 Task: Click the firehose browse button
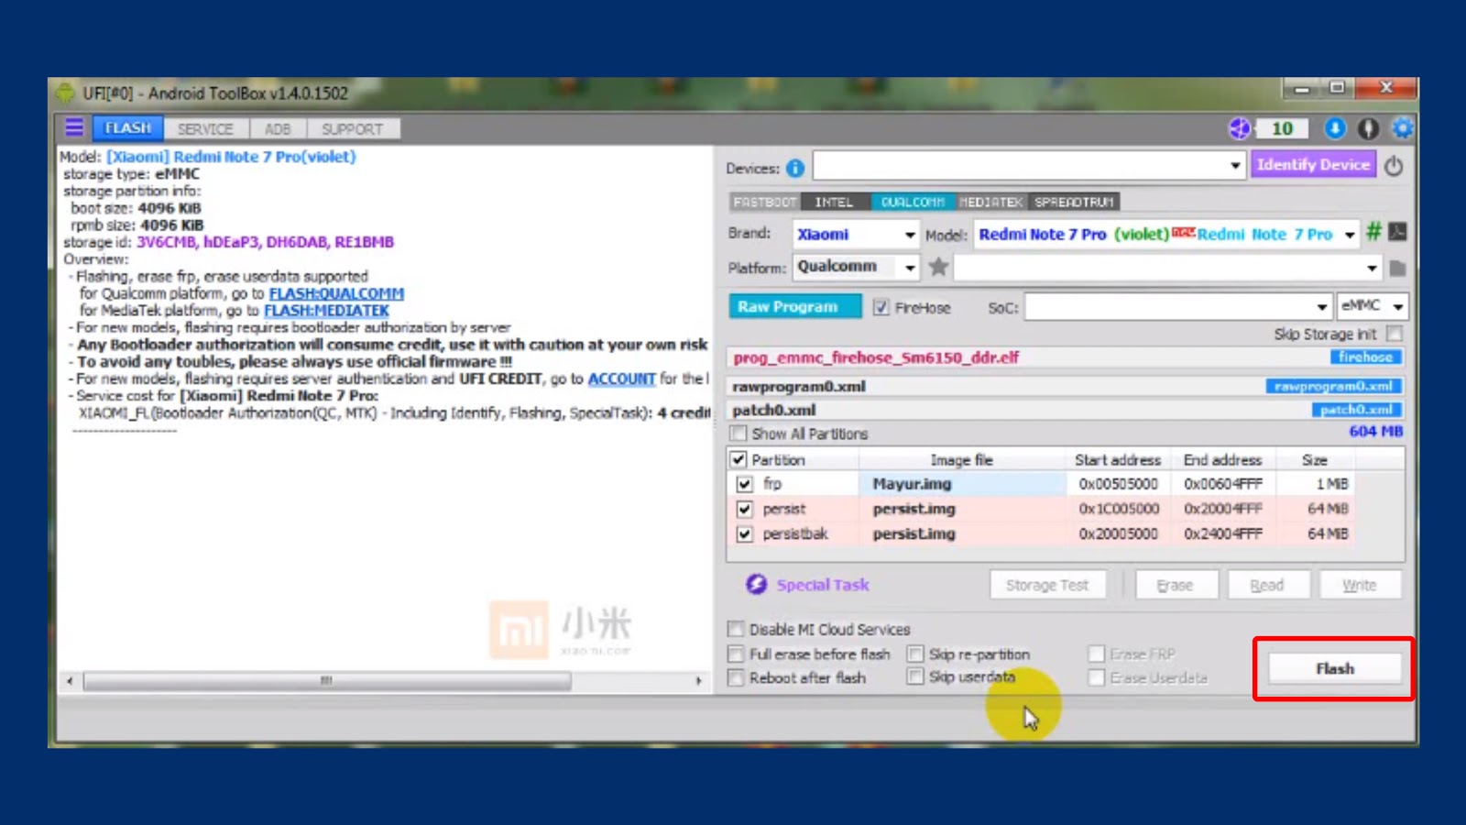coord(1365,357)
